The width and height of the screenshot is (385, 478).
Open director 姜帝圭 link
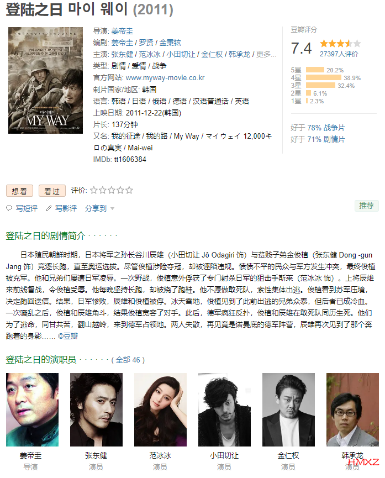(x=122, y=31)
